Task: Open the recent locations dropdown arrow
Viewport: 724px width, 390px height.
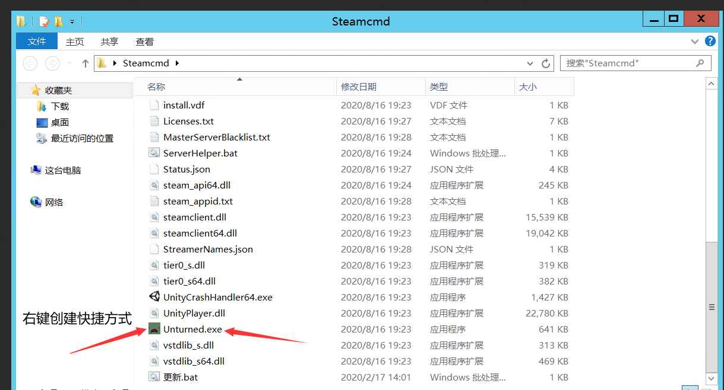Action: coord(69,63)
